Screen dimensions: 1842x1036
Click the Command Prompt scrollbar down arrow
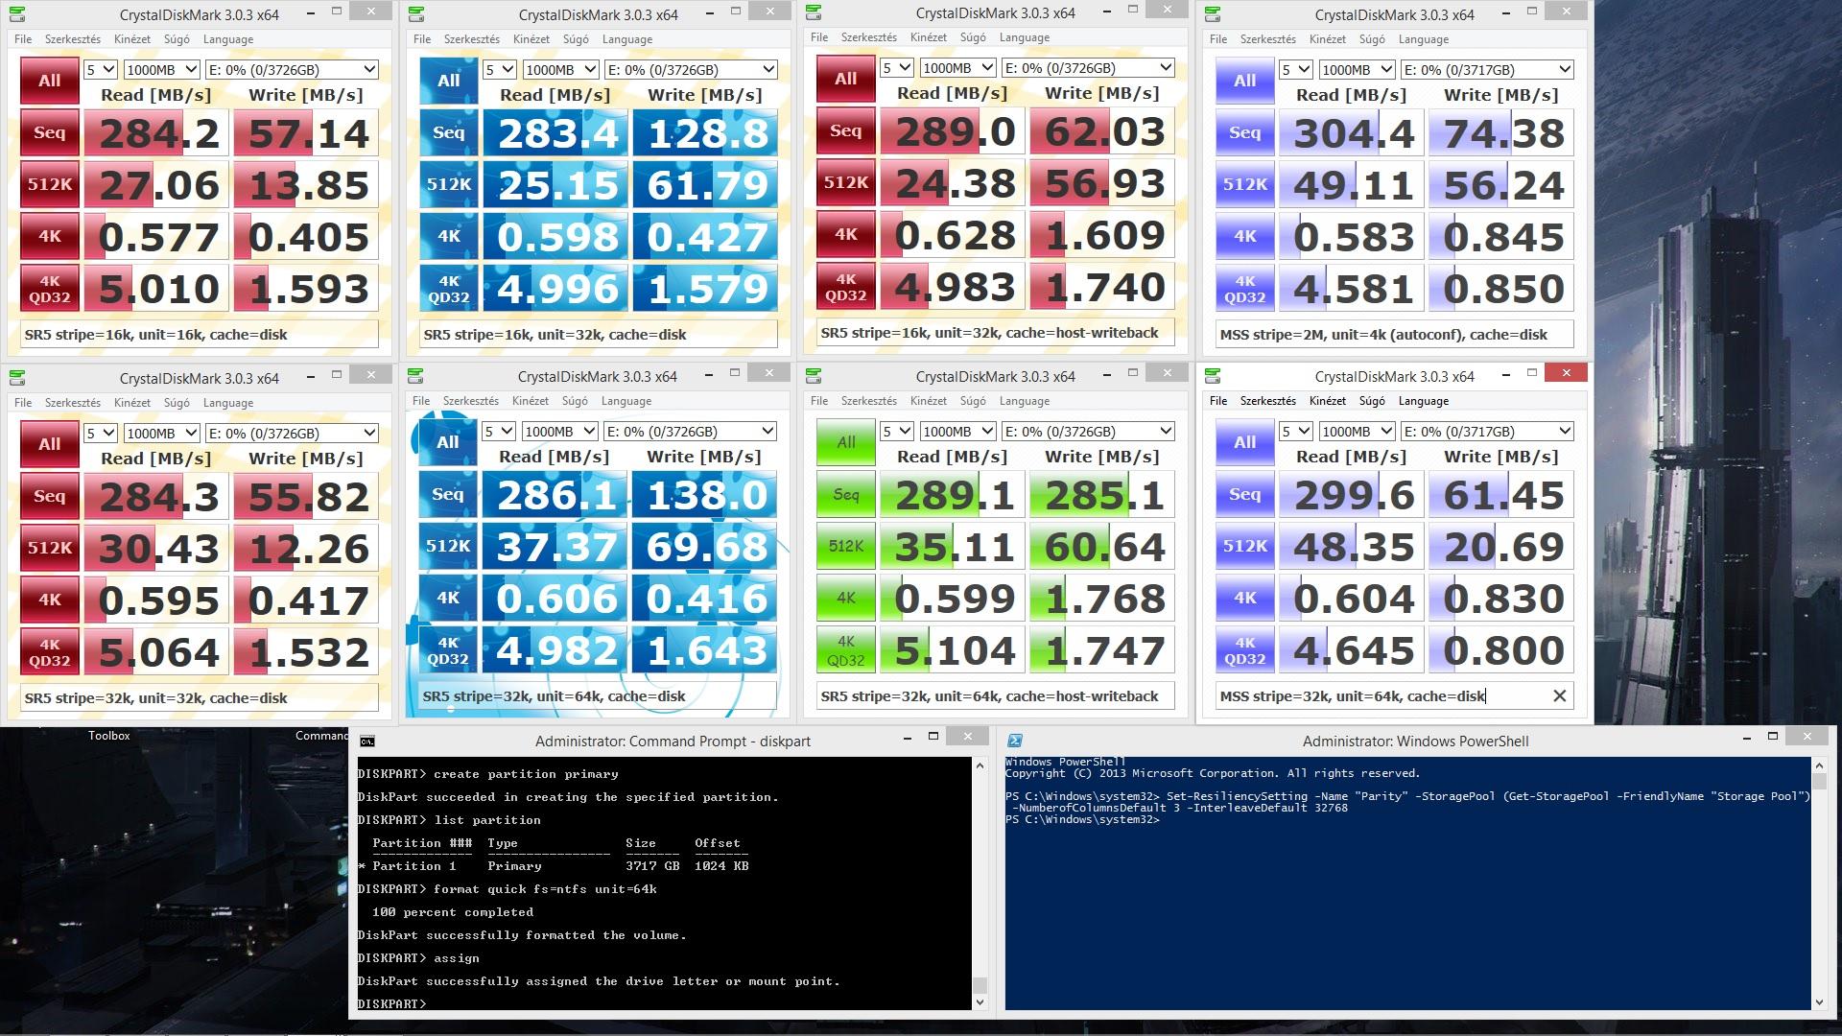tap(980, 1002)
